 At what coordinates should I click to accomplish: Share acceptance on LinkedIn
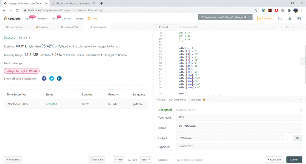[x=59, y=78]
